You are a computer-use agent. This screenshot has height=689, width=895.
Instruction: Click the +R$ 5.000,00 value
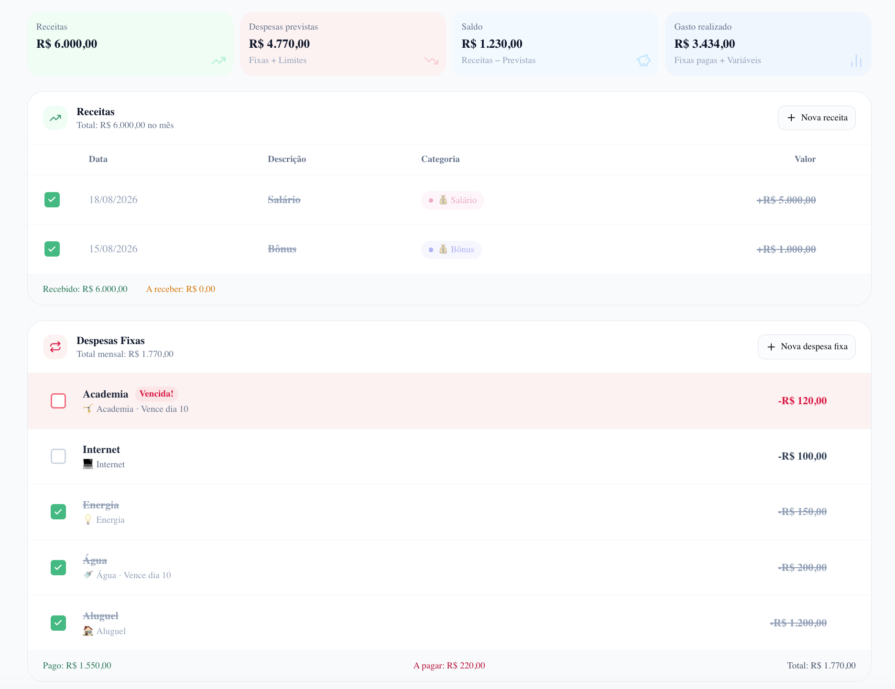pyautogui.click(x=786, y=200)
